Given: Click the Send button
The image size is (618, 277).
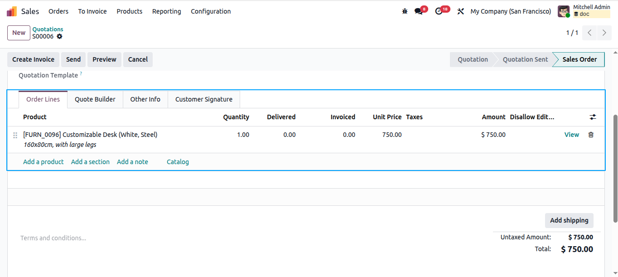Looking at the screenshot, I should 73,59.
